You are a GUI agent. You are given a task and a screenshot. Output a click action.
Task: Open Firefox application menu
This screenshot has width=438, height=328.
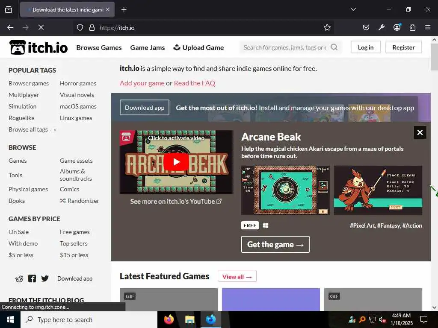(428, 27)
